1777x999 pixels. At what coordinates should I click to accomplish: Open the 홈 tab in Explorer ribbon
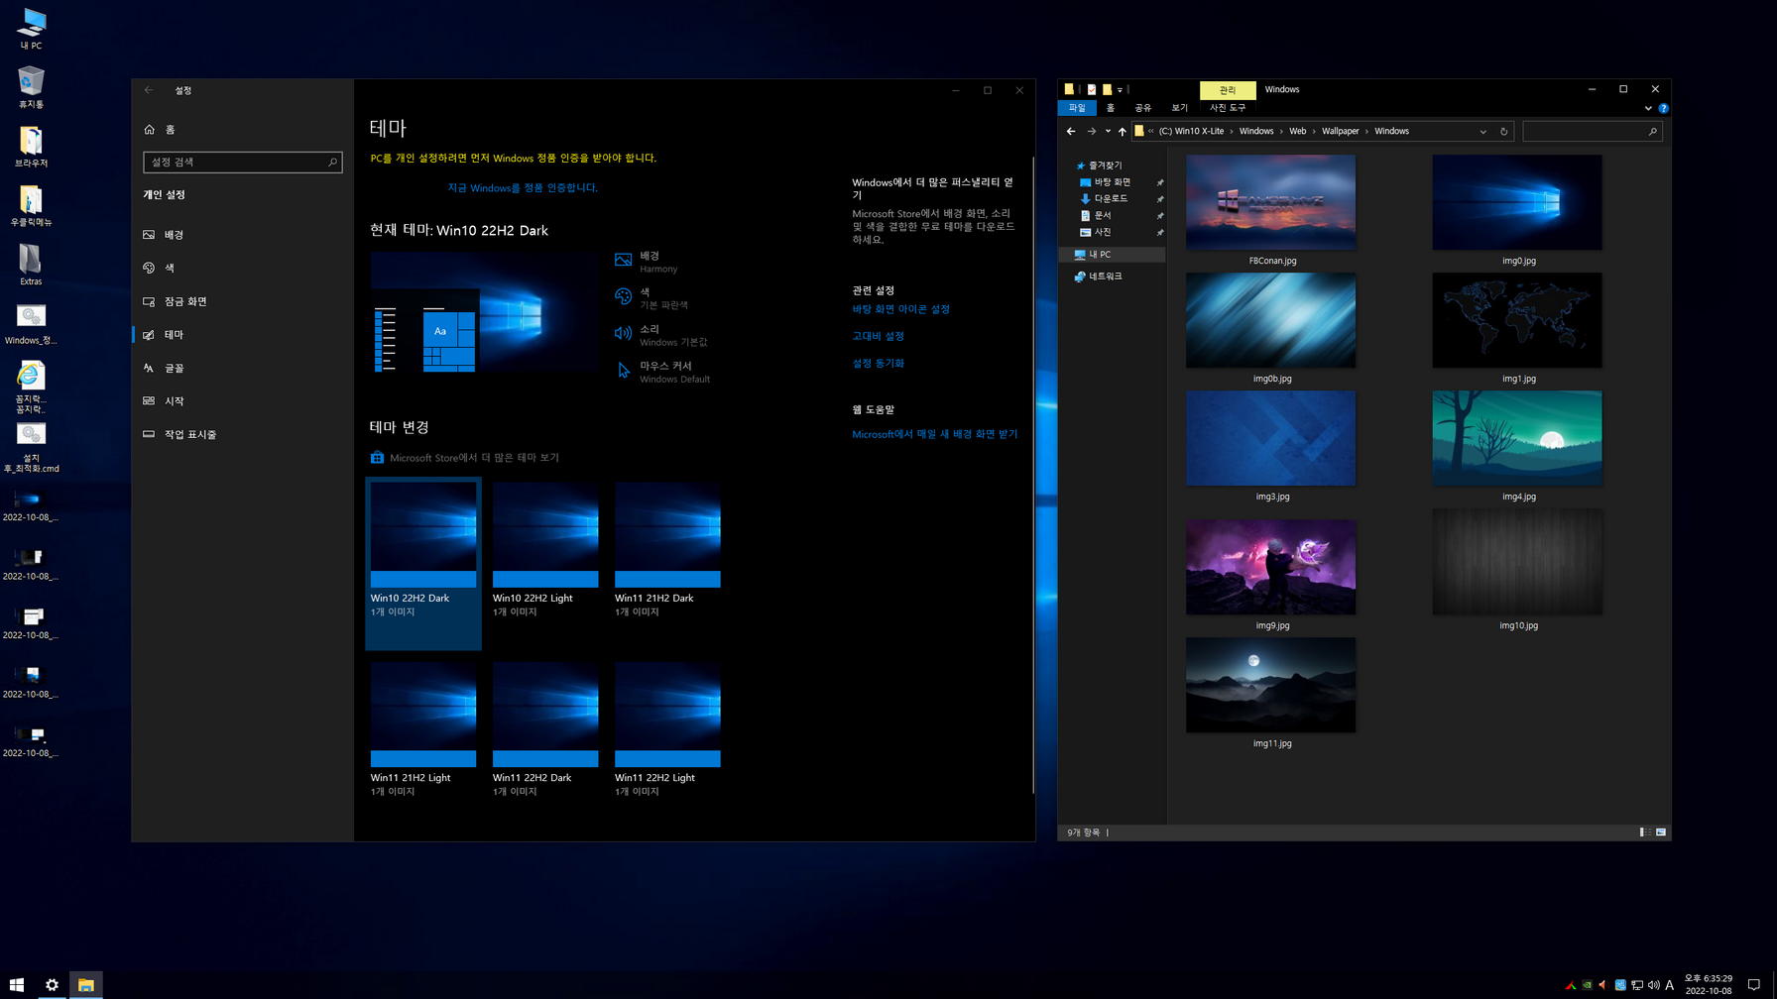[x=1111, y=108]
